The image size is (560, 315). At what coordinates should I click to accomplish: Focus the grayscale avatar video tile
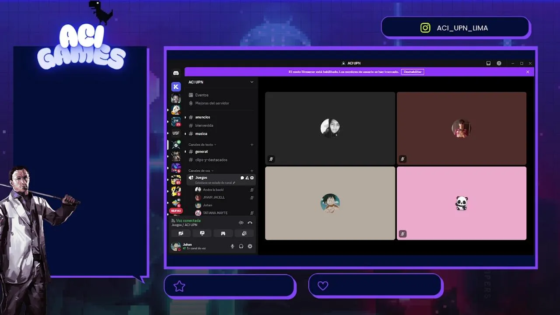coord(330,128)
